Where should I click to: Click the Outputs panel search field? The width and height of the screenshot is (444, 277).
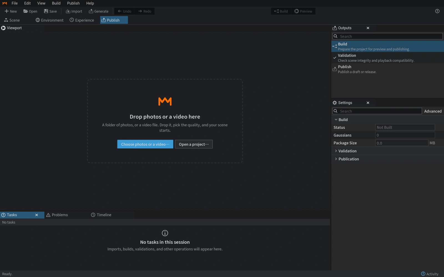pos(388,36)
